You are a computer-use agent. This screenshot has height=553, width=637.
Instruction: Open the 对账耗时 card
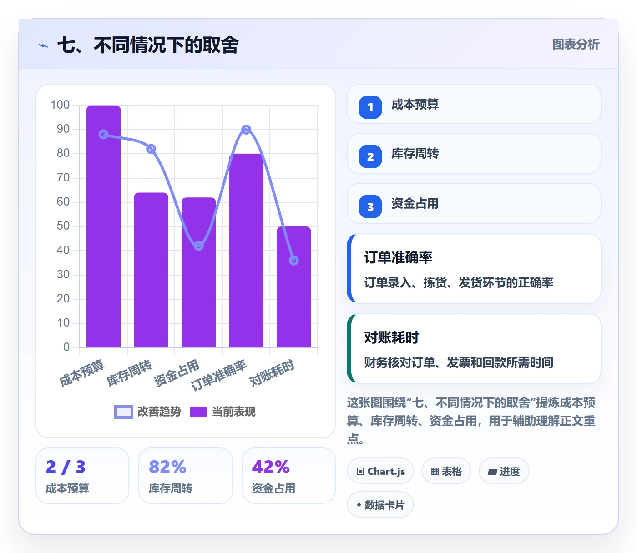tap(474, 348)
